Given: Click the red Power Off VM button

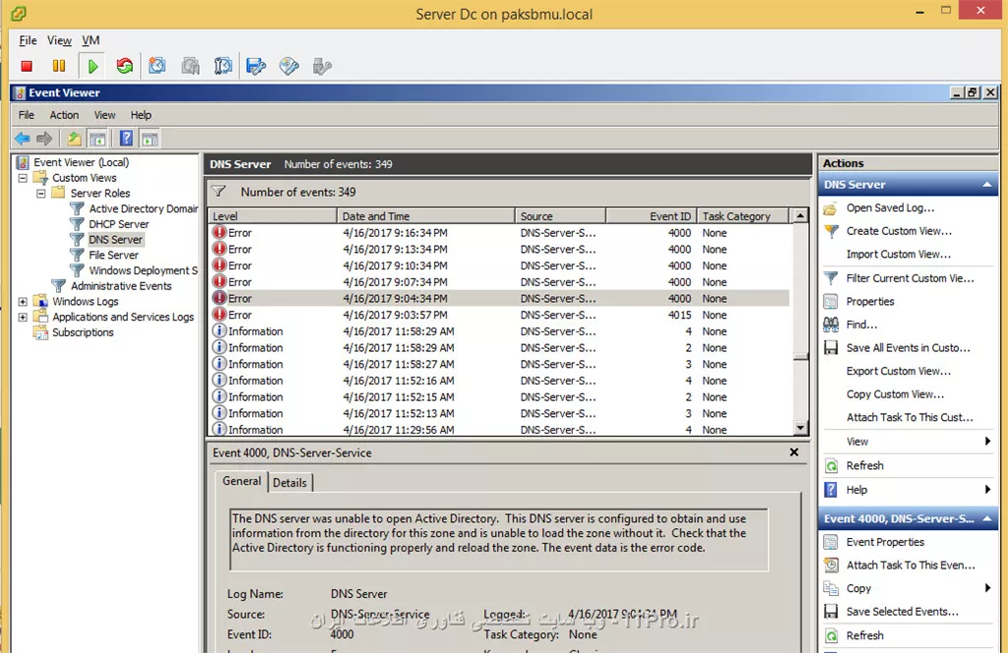Looking at the screenshot, I should (x=27, y=66).
